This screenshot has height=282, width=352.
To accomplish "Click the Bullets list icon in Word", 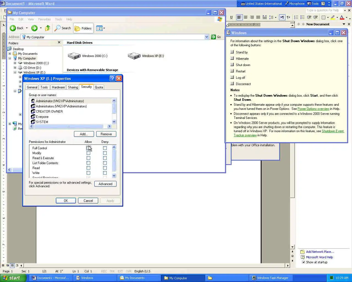I will (302, 17).
